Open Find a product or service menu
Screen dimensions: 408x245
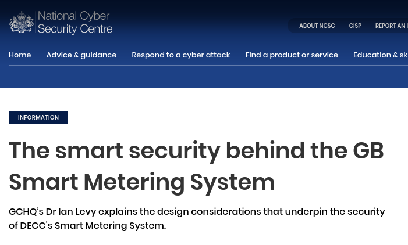coord(292,55)
